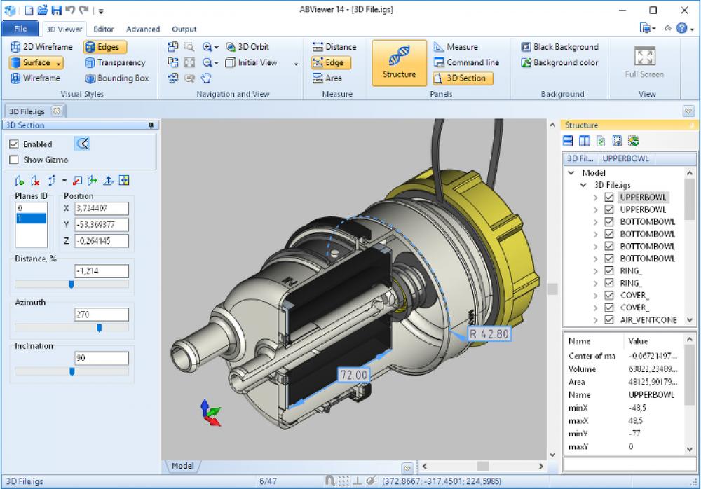
Task: Remove a section plane in 3D Section panel
Action: pos(34,180)
